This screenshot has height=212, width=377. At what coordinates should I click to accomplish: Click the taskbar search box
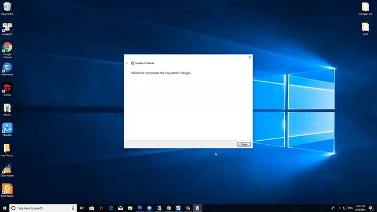point(43,208)
